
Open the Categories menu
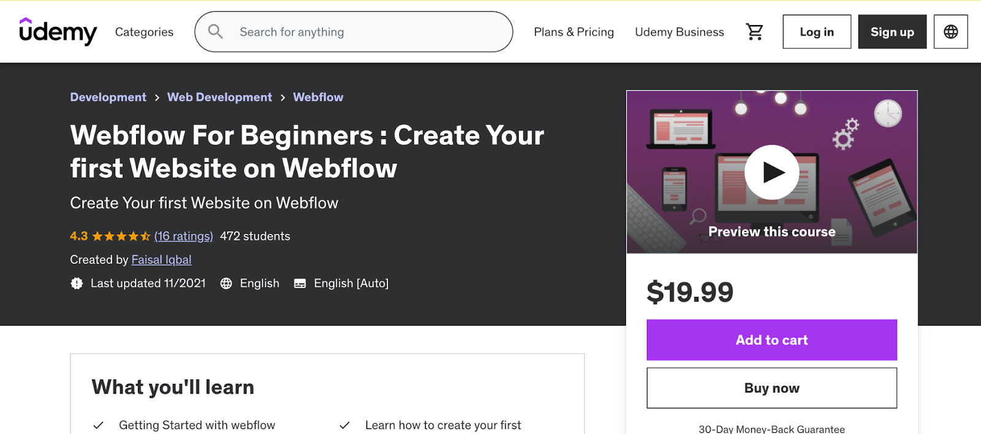pos(144,31)
